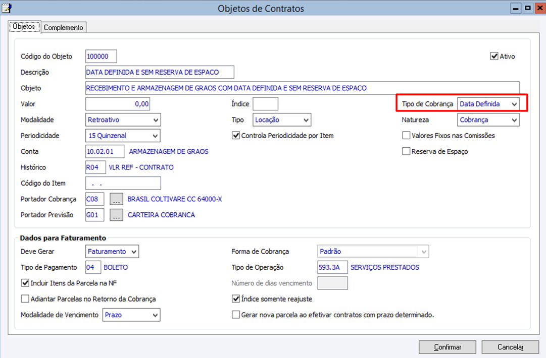This screenshot has height=358, width=546.
Task: Focus the Código do Objeto field
Action: (x=101, y=56)
